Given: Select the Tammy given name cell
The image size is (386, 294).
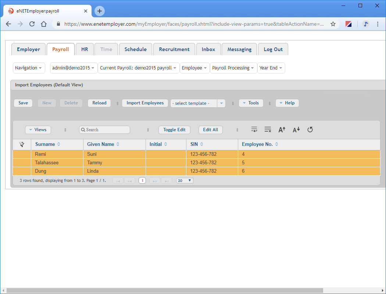Looking at the screenshot, I should [x=114, y=163].
